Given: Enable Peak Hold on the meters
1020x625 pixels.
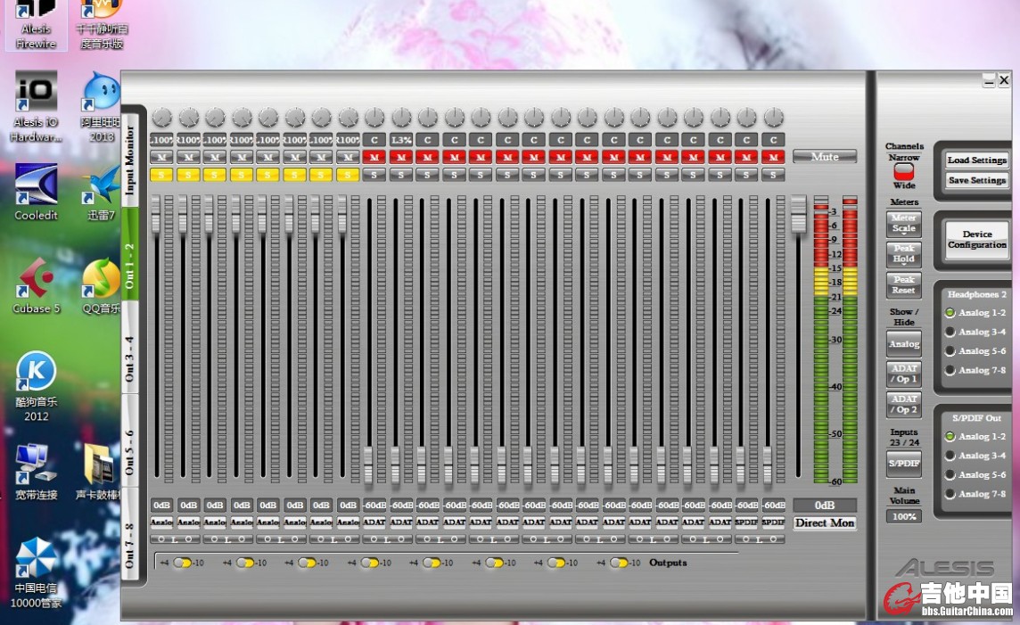Looking at the screenshot, I should click(x=903, y=253).
